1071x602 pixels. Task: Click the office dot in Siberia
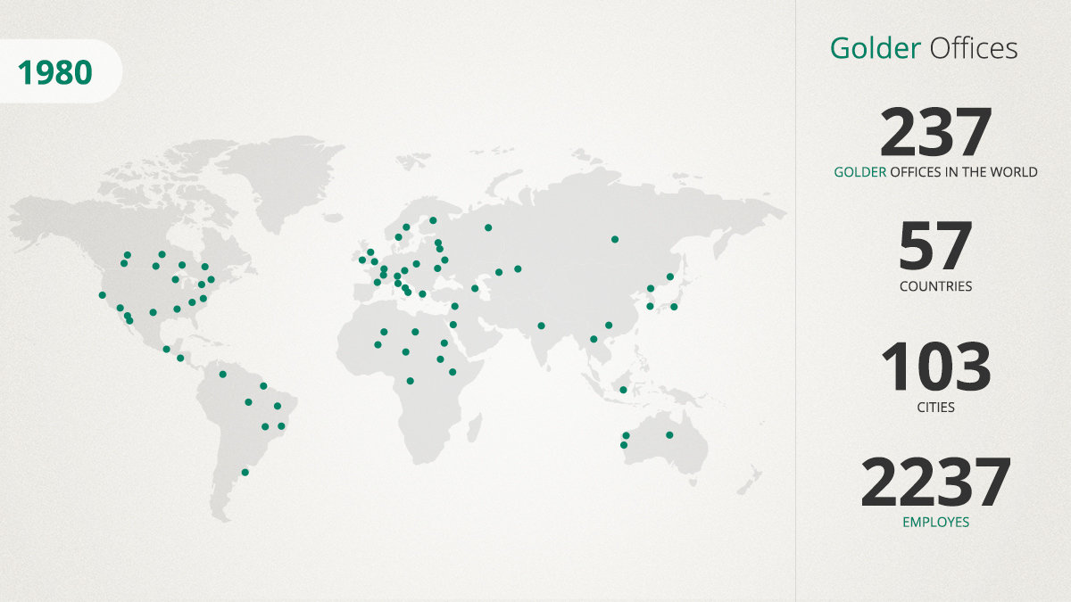(x=615, y=239)
